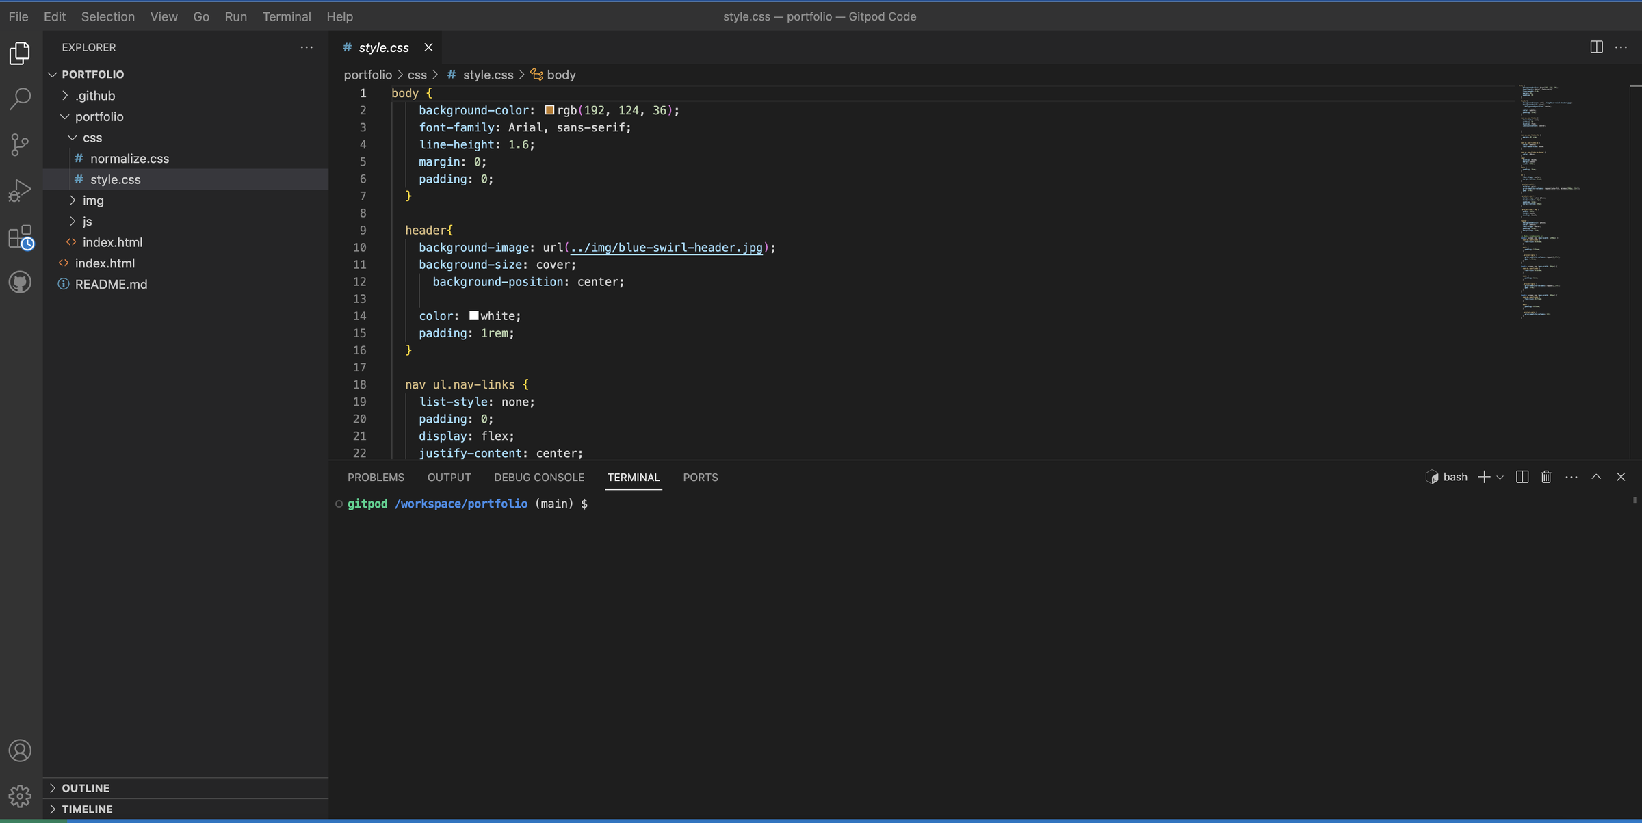Screen dimensions: 1642x823
Task: Click the css breadcrumb above the editor
Action: (417, 75)
